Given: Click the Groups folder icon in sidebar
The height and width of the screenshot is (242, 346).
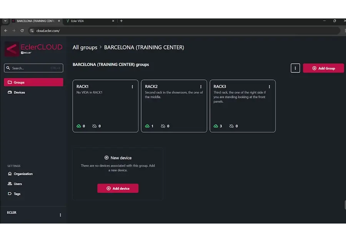Looking at the screenshot, I should pyautogui.click(x=10, y=82).
